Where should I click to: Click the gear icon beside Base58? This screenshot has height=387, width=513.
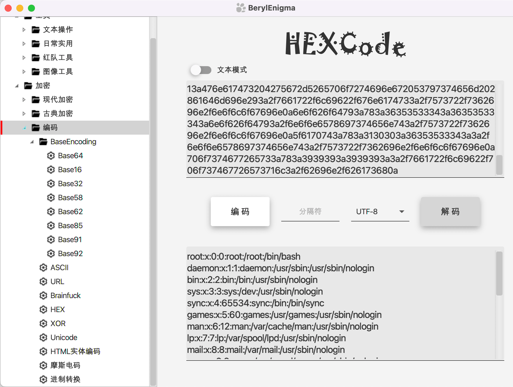tap(51, 198)
